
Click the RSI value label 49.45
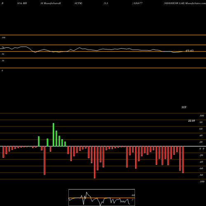190,51
